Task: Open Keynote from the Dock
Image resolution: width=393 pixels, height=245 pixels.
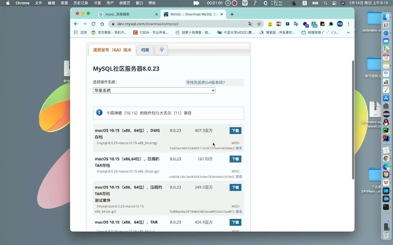Action: (x=386, y=73)
